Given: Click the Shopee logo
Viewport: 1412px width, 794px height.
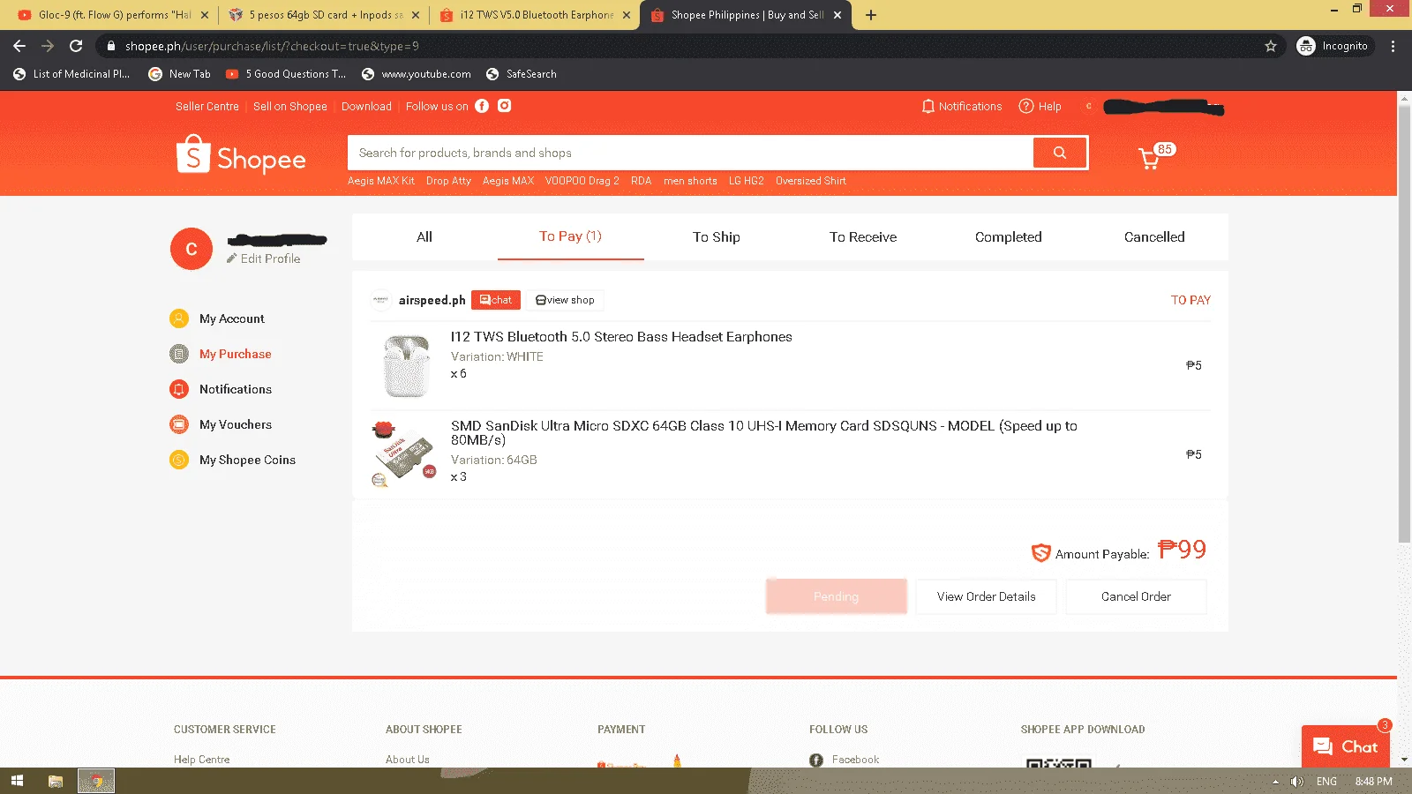Looking at the screenshot, I should click(x=241, y=154).
